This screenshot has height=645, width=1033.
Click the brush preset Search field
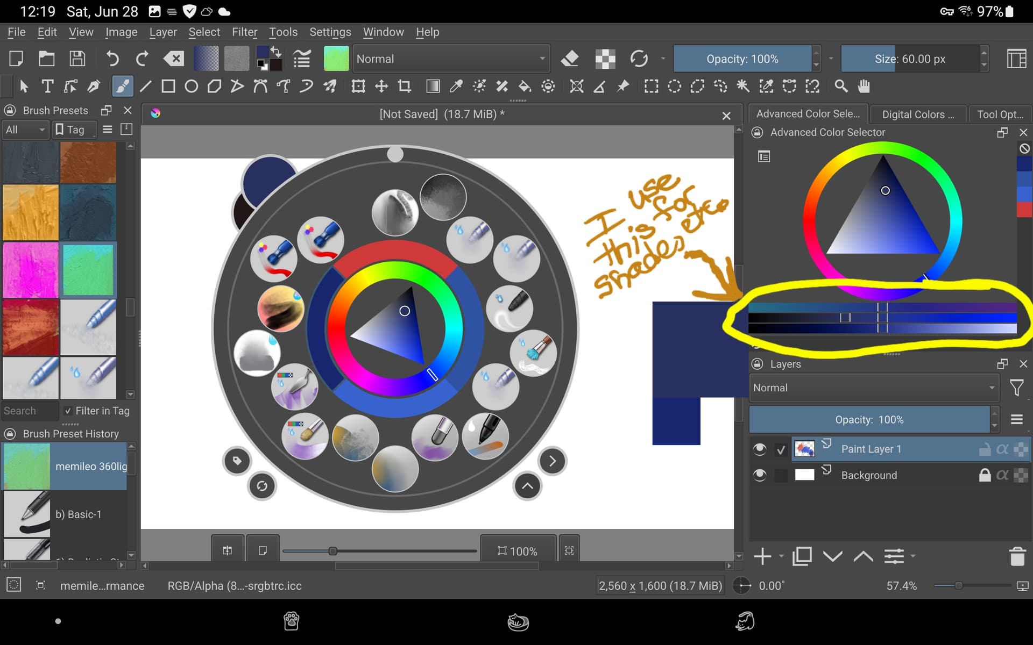30,411
